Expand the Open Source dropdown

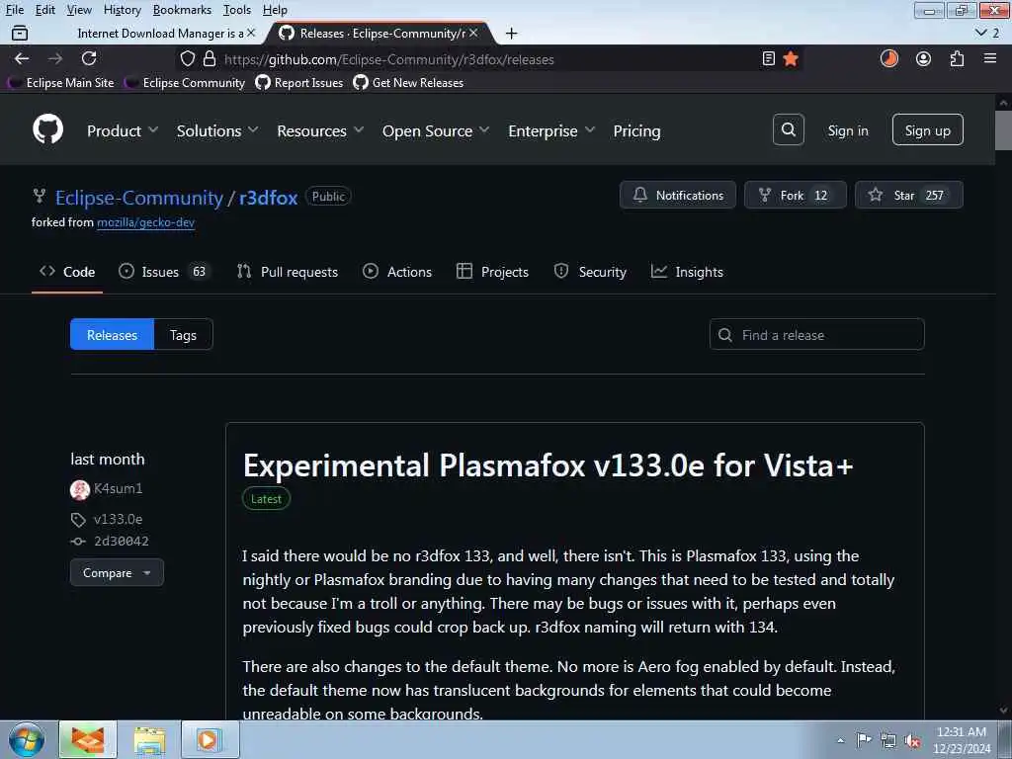(436, 131)
